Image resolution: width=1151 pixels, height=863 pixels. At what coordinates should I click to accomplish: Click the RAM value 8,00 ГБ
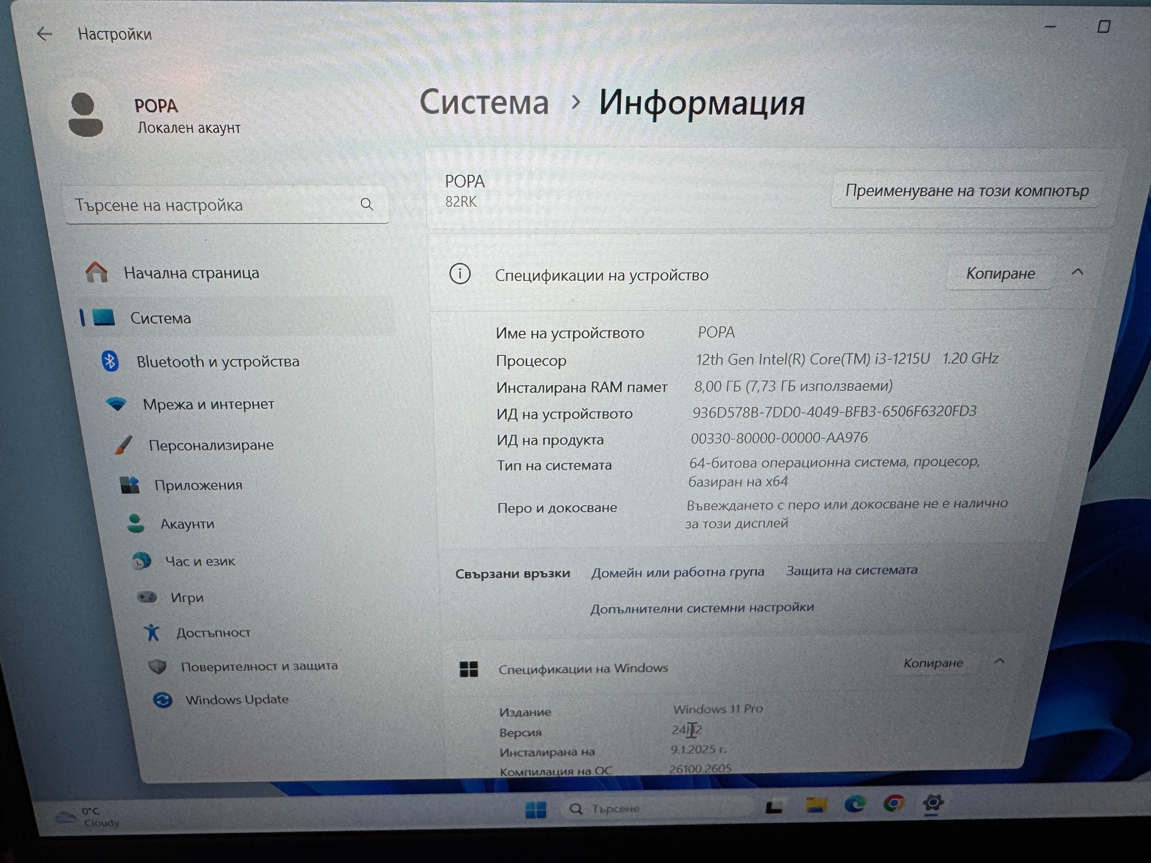[x=794, y=386]
